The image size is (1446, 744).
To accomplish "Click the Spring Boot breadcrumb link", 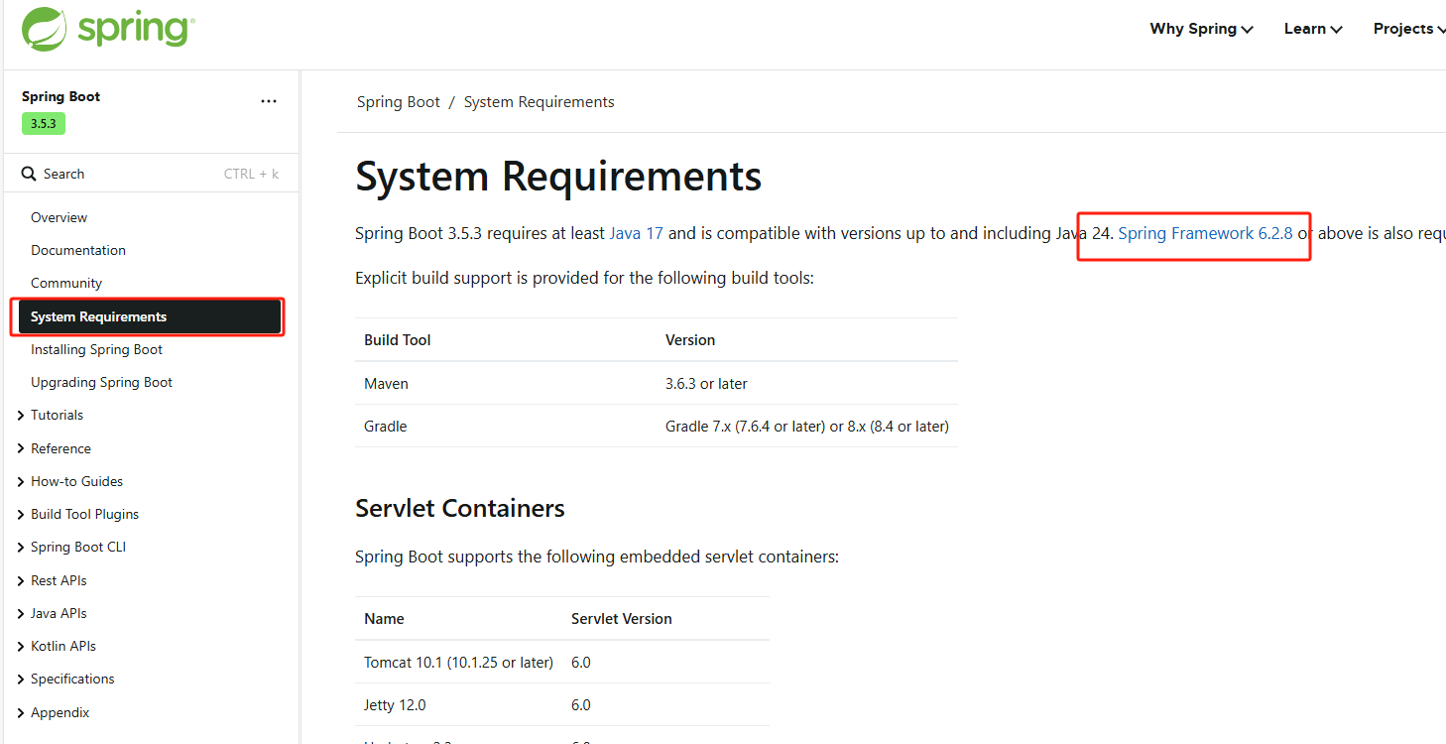I will coord(399,102).
